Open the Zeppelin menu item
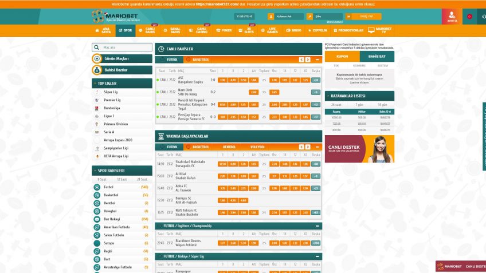Viewport: 486px width, 273px height. (318, 30)
